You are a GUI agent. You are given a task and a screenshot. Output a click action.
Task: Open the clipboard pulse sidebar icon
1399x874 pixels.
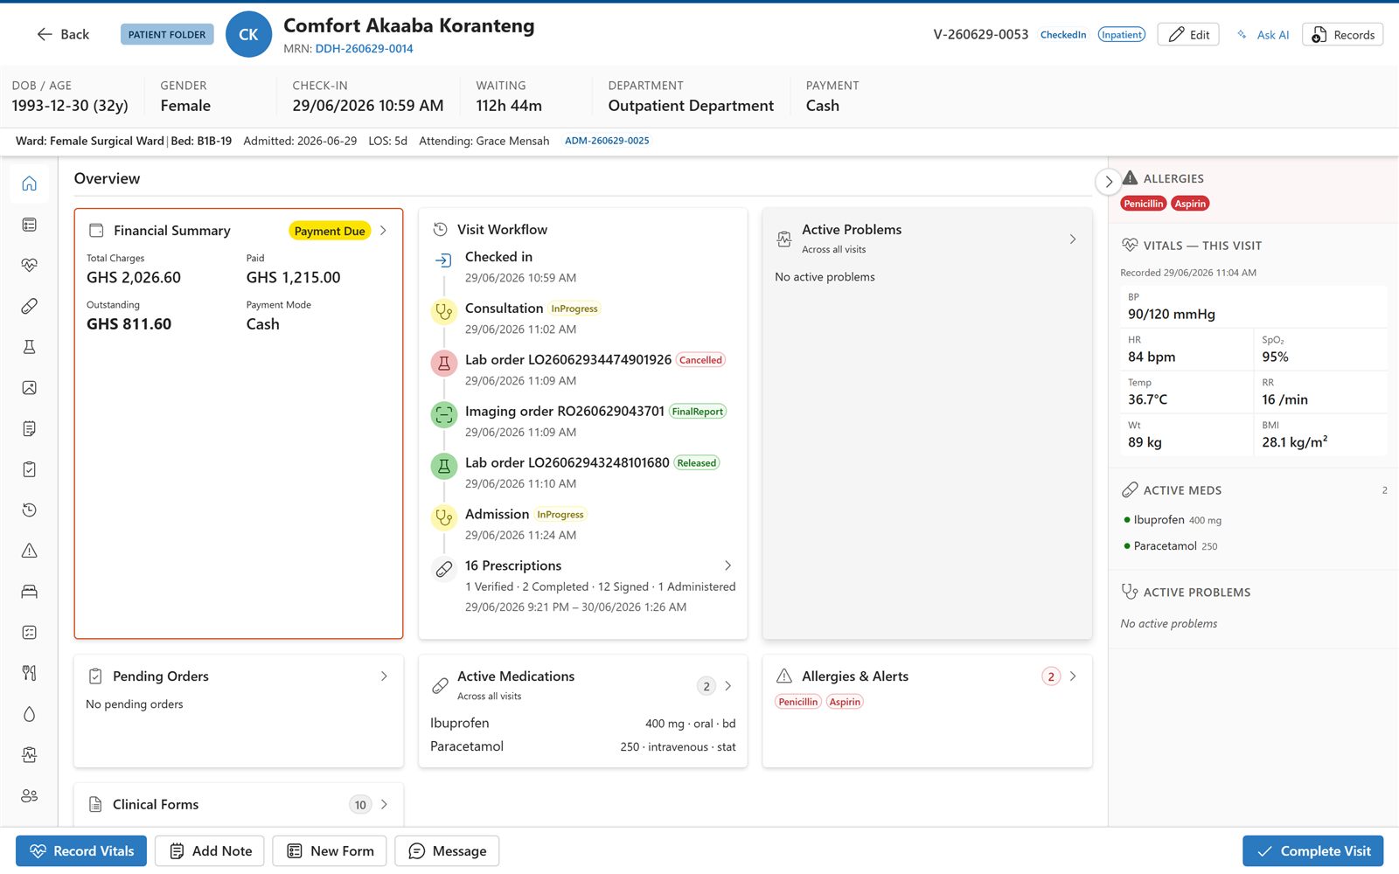tap(29, 754)
